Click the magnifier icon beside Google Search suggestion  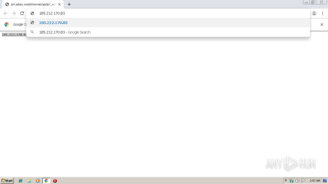coord(32,32)
